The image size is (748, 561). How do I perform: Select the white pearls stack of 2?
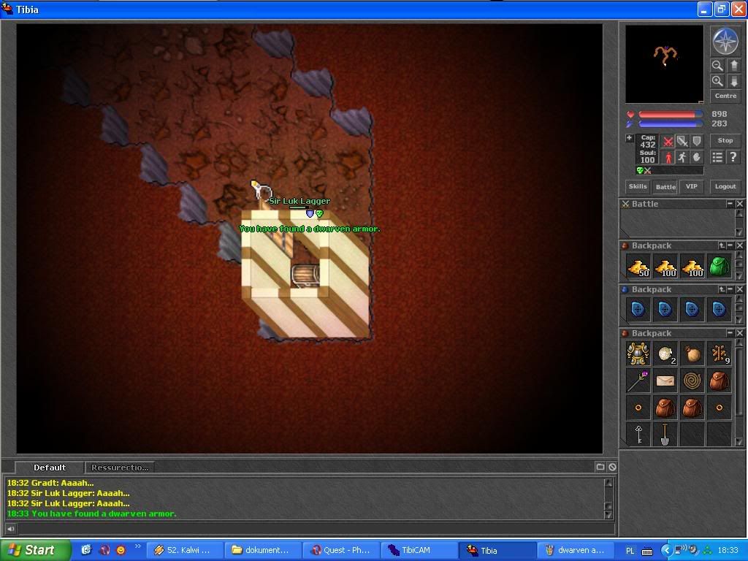[x=665, y=354]
